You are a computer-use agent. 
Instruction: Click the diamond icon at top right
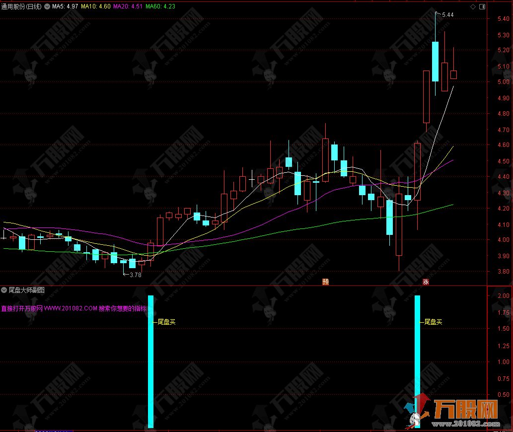pos(473,7)
